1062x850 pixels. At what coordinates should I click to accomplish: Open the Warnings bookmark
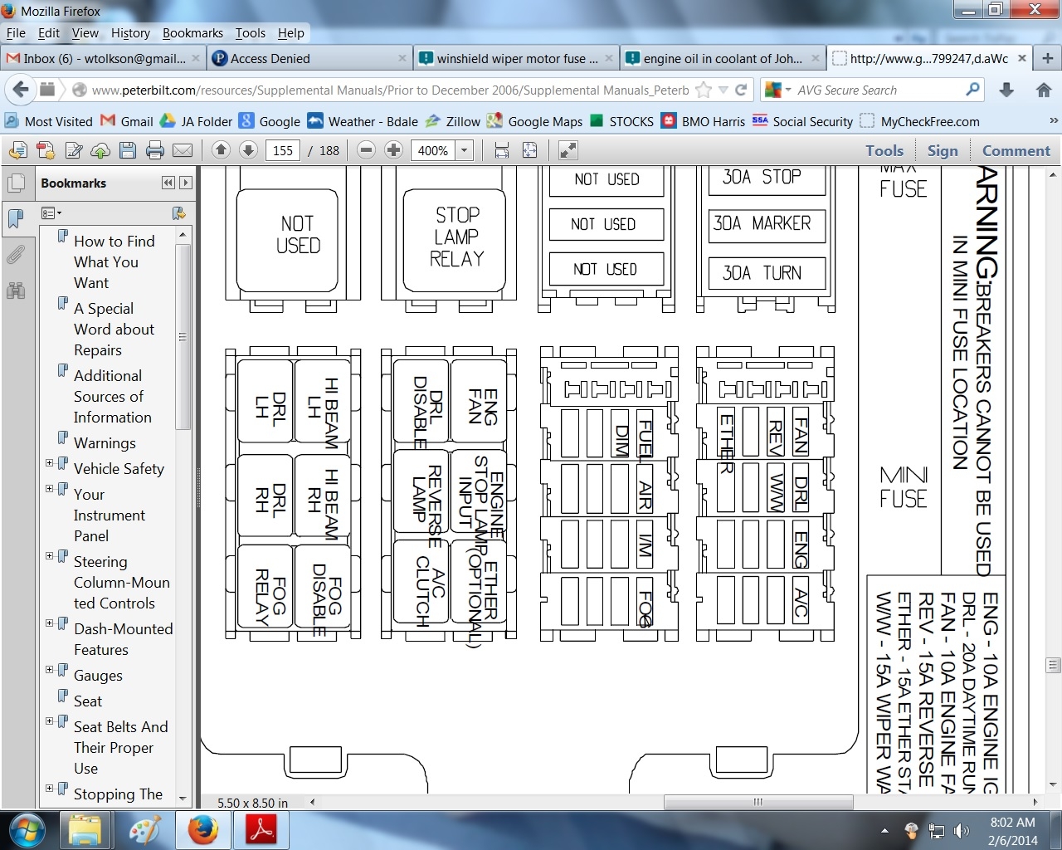click(x=105, y=443)
